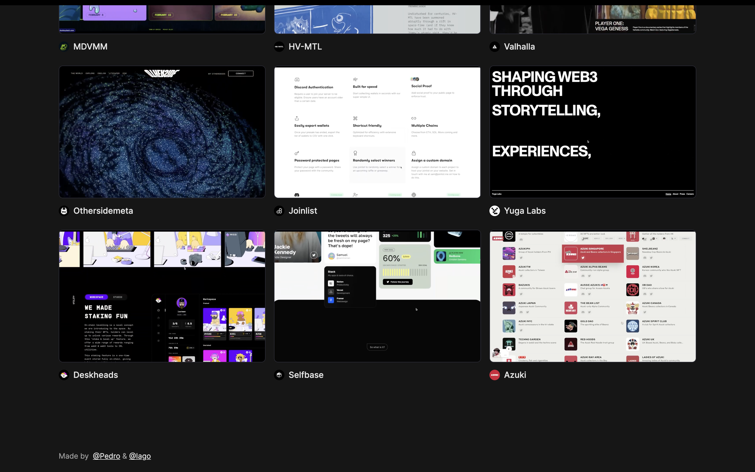Viewport: 755px width, 472px height.
Task: Click the Othersidemeta logo icon
Action: [64, 211]
